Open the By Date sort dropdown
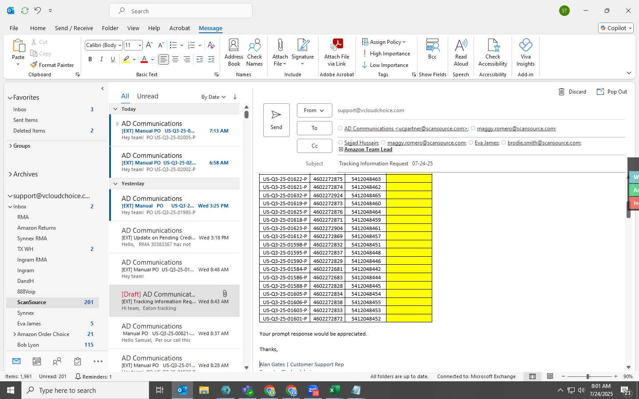The image size is (639, 399). click(x=213, y=97)
